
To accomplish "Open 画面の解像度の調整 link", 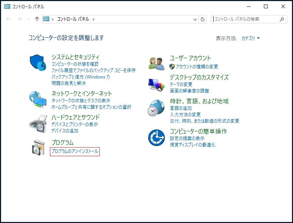I will (x=189, y=91).
